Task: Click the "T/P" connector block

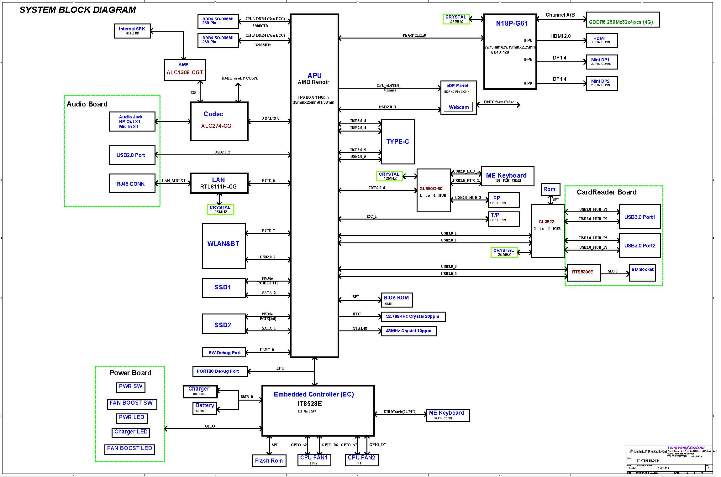Action: click(504, 219)
